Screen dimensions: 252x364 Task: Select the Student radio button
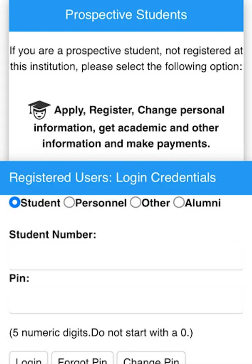click(x=15, y=203)
